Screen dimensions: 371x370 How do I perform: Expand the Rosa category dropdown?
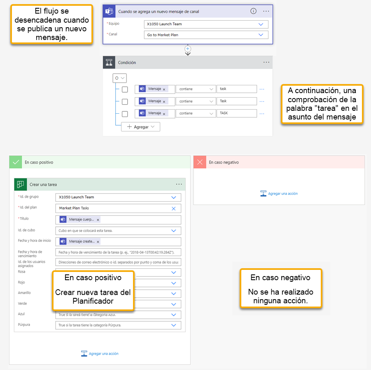click(173, 272)
